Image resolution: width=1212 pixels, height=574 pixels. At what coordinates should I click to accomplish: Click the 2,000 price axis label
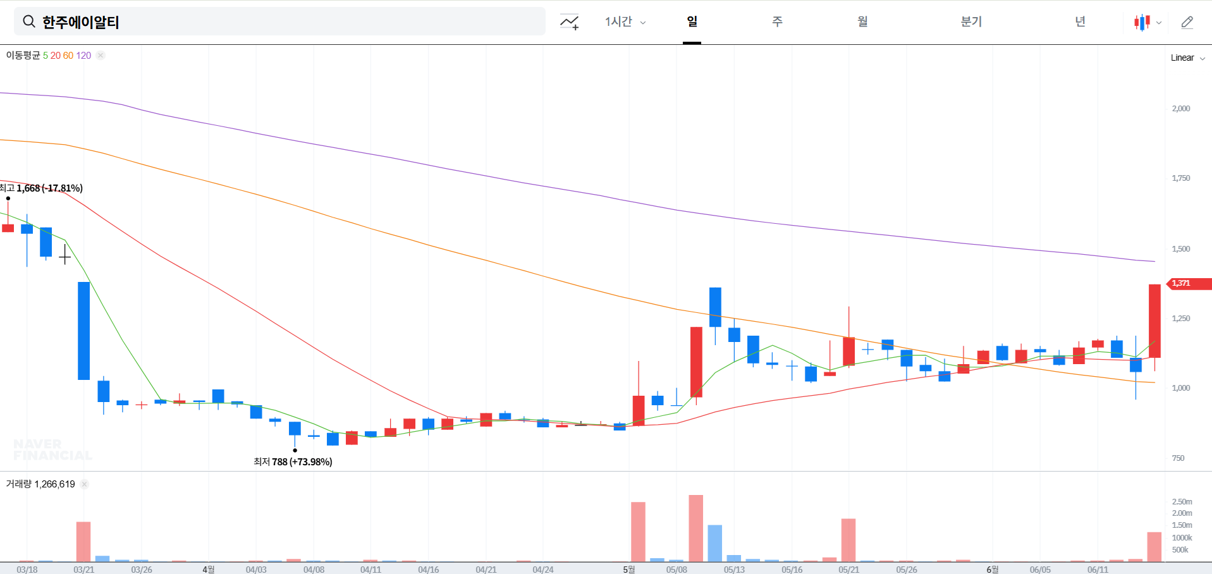tap(1181, 109)
